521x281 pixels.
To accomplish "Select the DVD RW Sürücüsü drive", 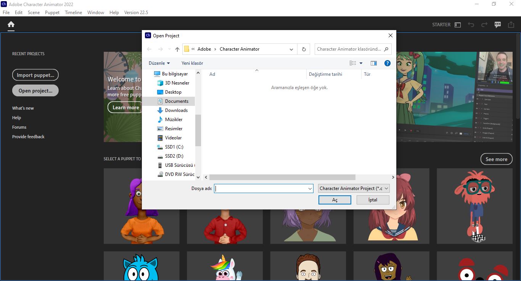I will pyautogui.click(x=175, y=174).
